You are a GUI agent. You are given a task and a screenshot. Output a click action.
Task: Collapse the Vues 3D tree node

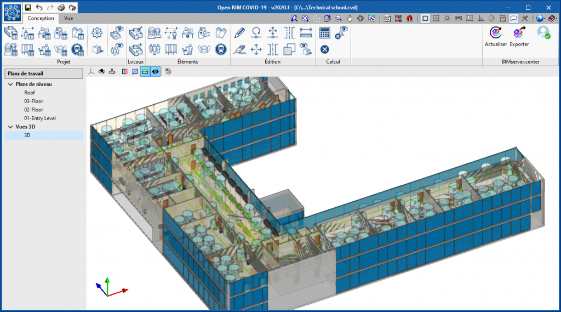pyautogui.click(x=10, y=127)
